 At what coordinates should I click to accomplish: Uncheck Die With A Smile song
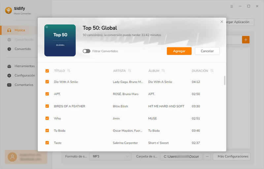[47, 82]
